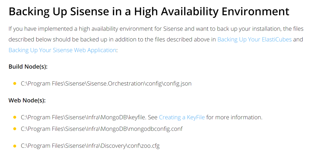This screenshot has width=314, height=158.
Task: Click the word 'and' after the ElastiCubes link
Action: [298, 39]
